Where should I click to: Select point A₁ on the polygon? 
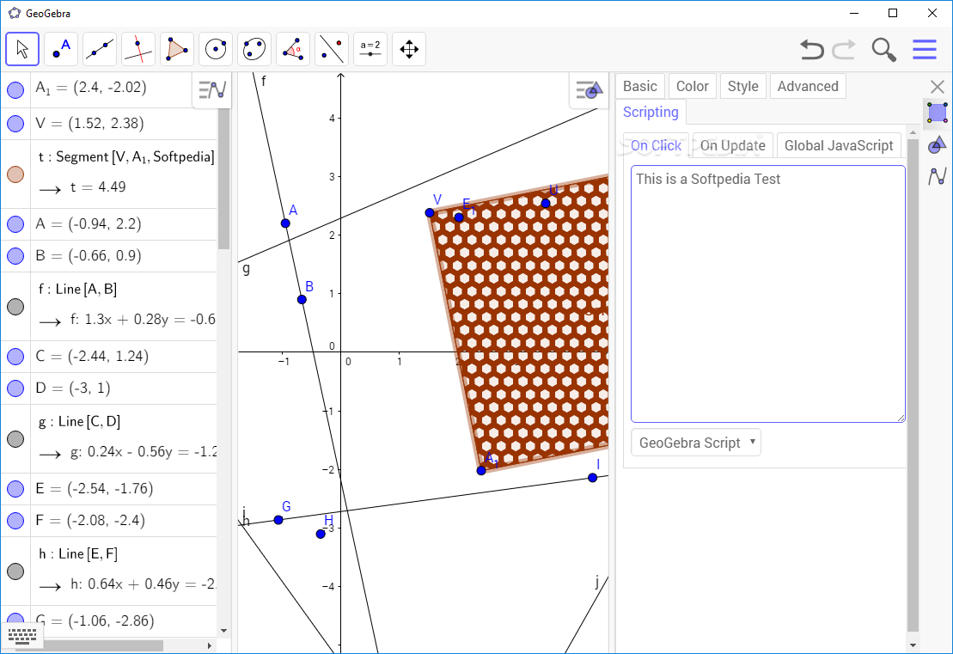pos(481,470)
